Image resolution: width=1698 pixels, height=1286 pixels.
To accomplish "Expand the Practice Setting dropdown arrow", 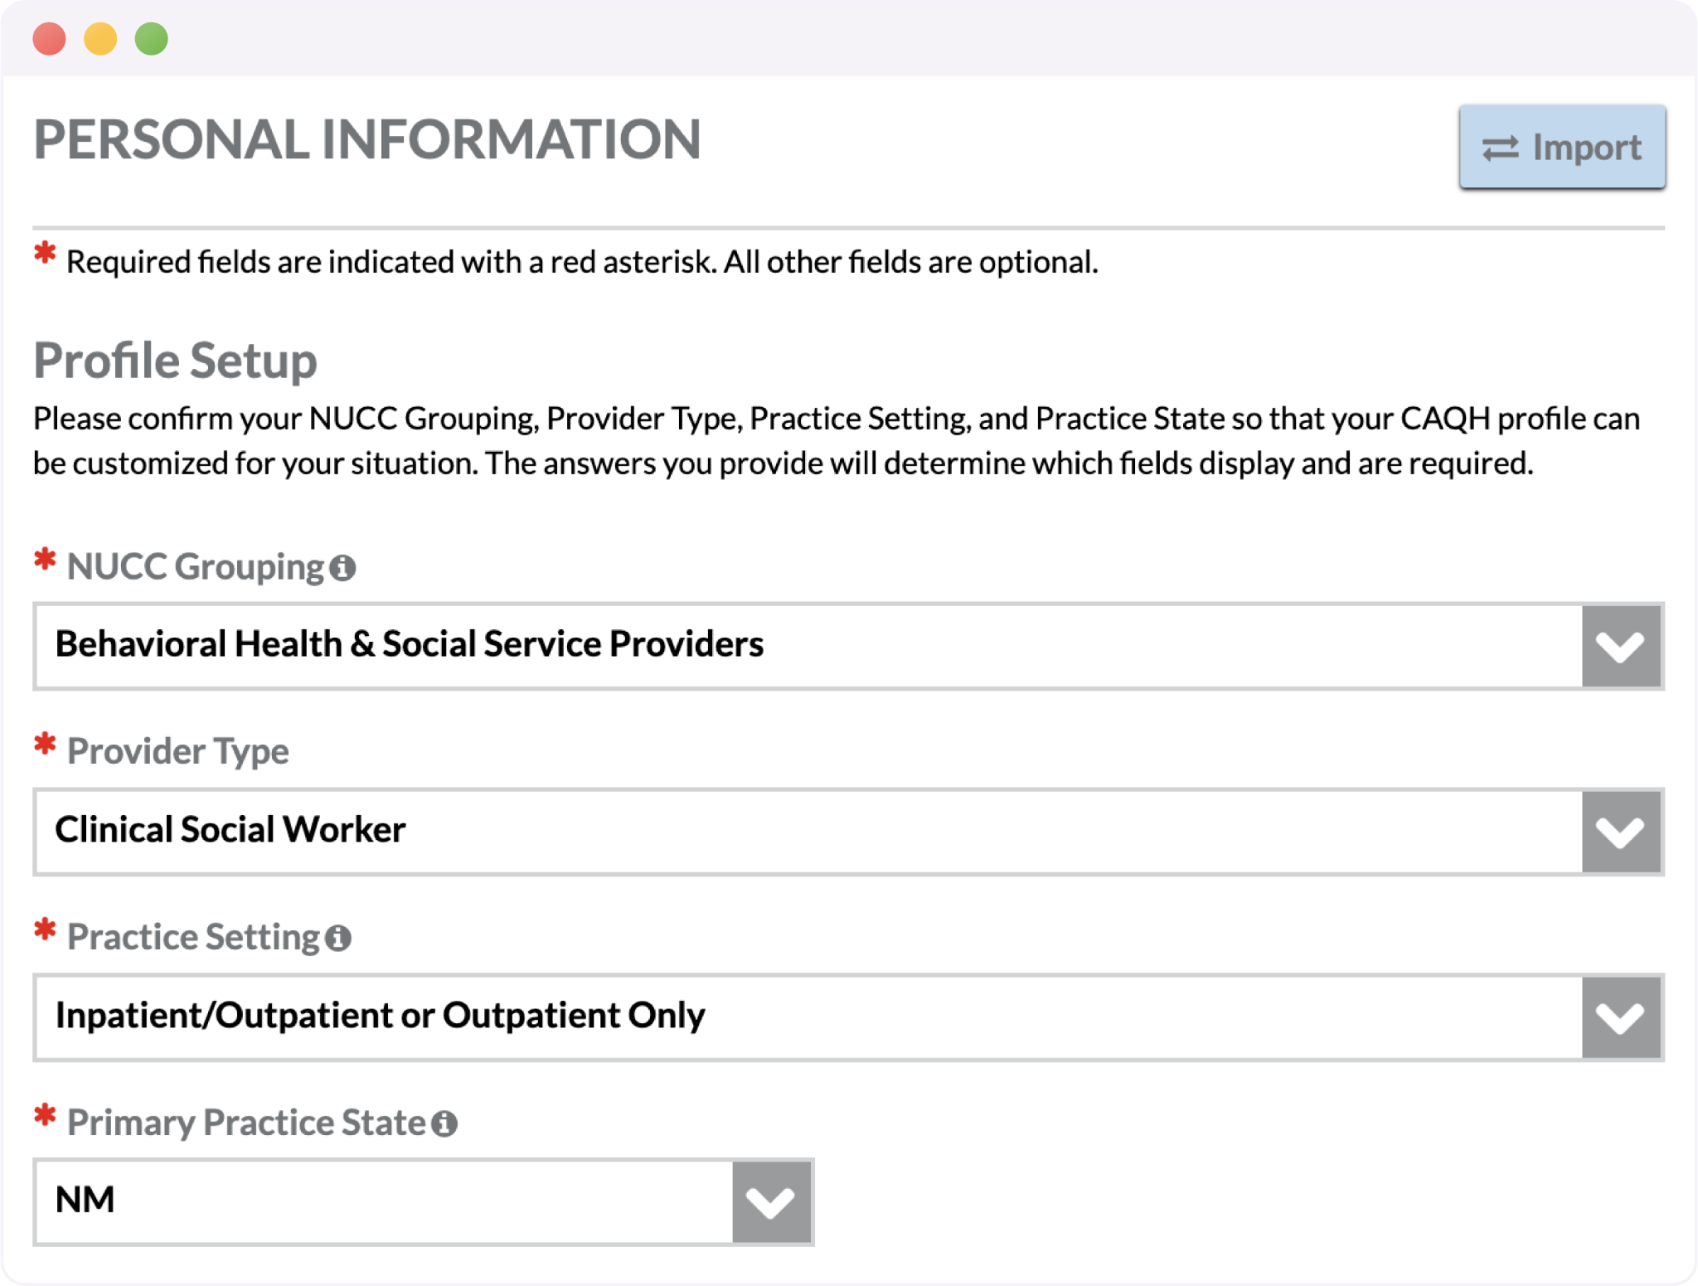I will click(1620, 1017).
